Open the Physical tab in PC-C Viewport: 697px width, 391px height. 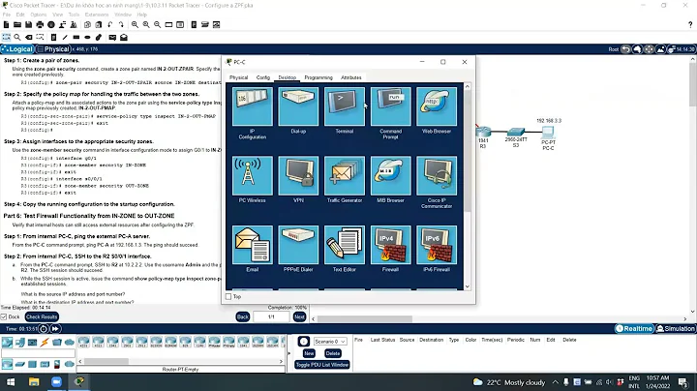(x=239, y=77)
